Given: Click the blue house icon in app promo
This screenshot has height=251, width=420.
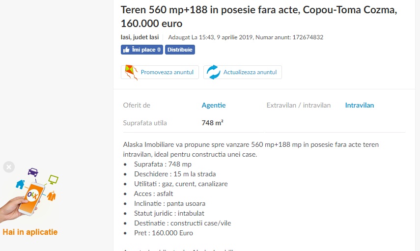Looking at the screenshot, I should (x=20, y=184).
